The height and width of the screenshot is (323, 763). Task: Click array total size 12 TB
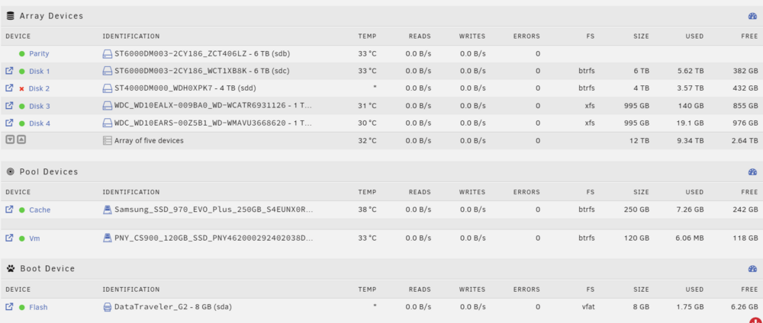(x=639, y=141)
